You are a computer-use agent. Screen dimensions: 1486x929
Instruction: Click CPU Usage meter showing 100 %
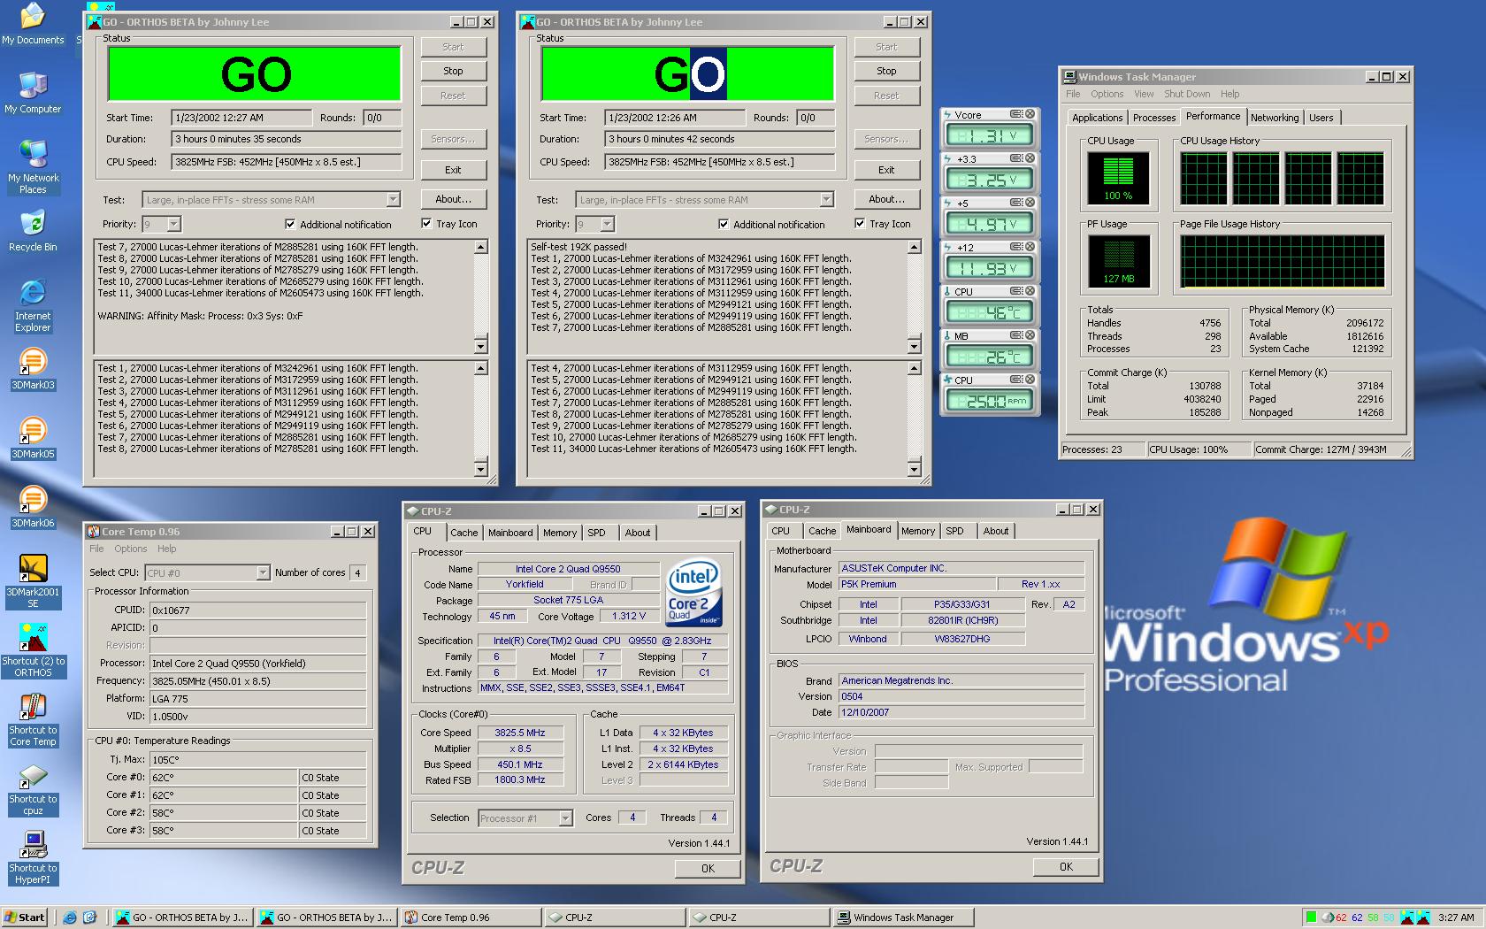coord(1118,178)
